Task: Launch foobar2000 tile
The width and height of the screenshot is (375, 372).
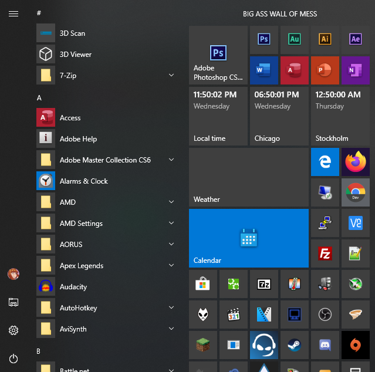Action: pos(203,314)
